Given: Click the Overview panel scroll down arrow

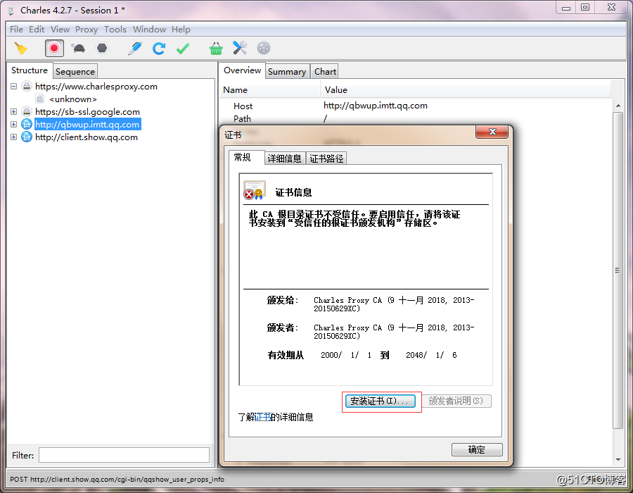Looking at the screenshot, I should click(618, 459).
